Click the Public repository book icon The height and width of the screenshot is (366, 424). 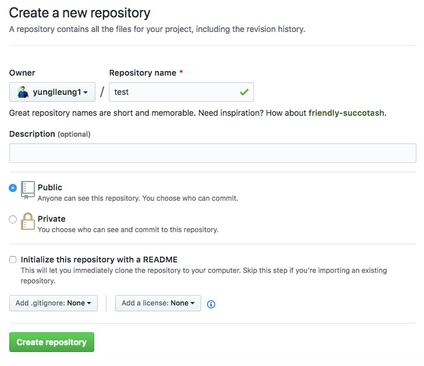pyautogui.click(x=28, y=190)
